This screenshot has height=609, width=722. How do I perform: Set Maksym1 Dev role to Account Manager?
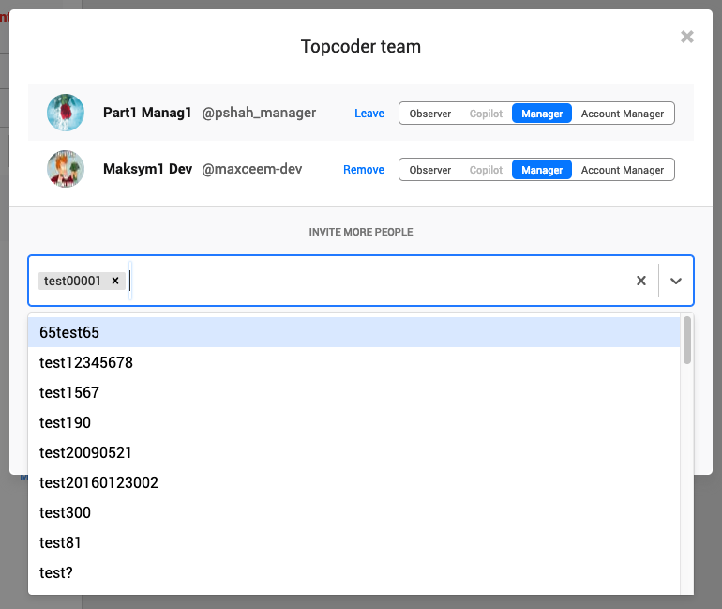(x=623, y=170)
